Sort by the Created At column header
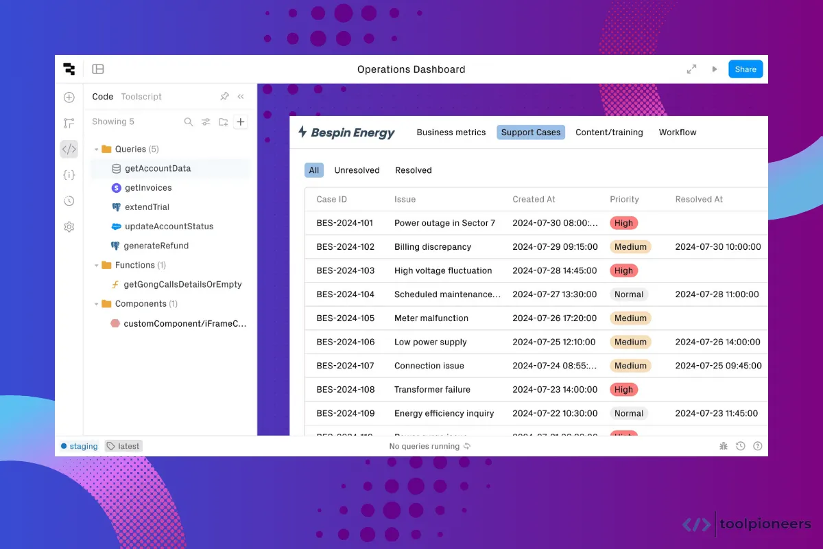Screen dimensions: 823x549 [x=534, y=199]
